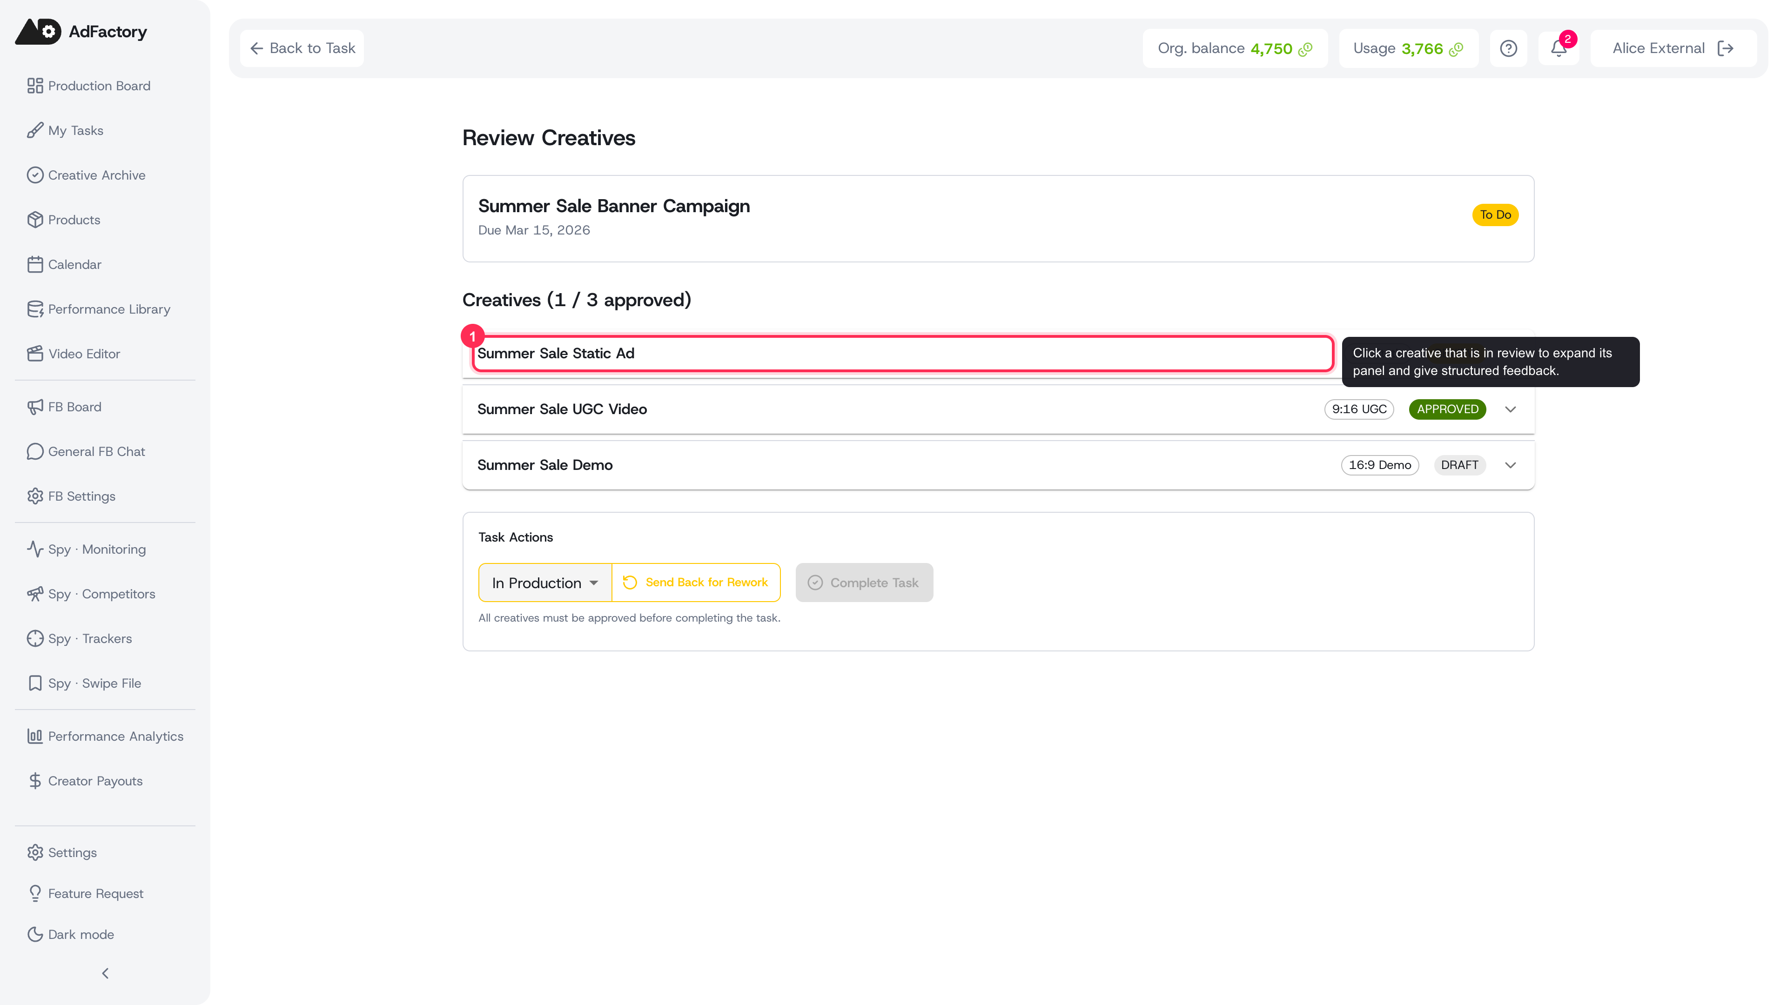Click the My Tasks brush icon

(x=35, y=130)
